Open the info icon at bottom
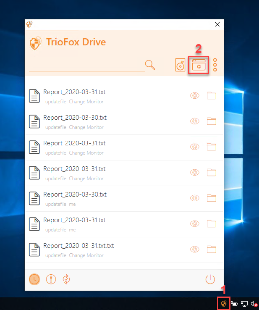 click(x=51, y=279)
